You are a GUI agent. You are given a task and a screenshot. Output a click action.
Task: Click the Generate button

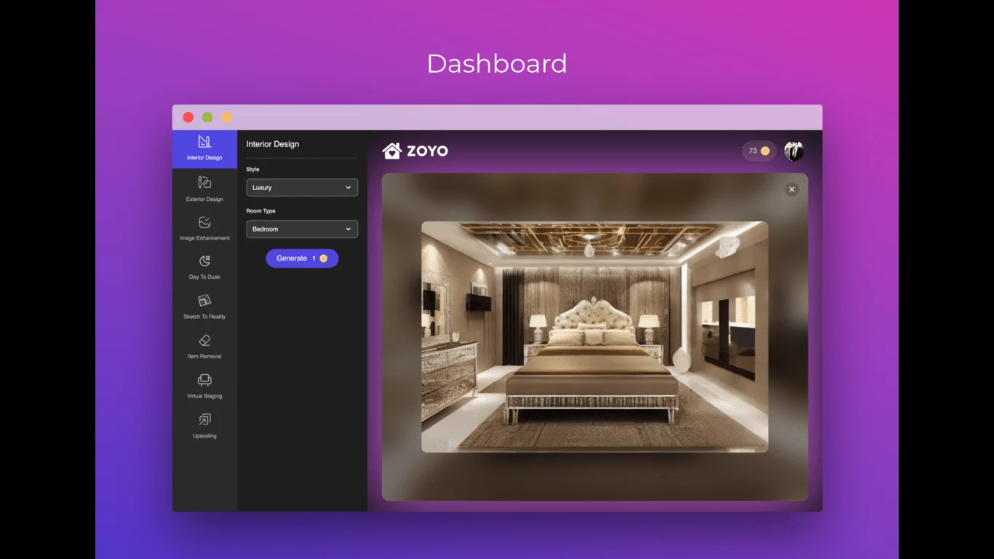(x=302, y=258)
